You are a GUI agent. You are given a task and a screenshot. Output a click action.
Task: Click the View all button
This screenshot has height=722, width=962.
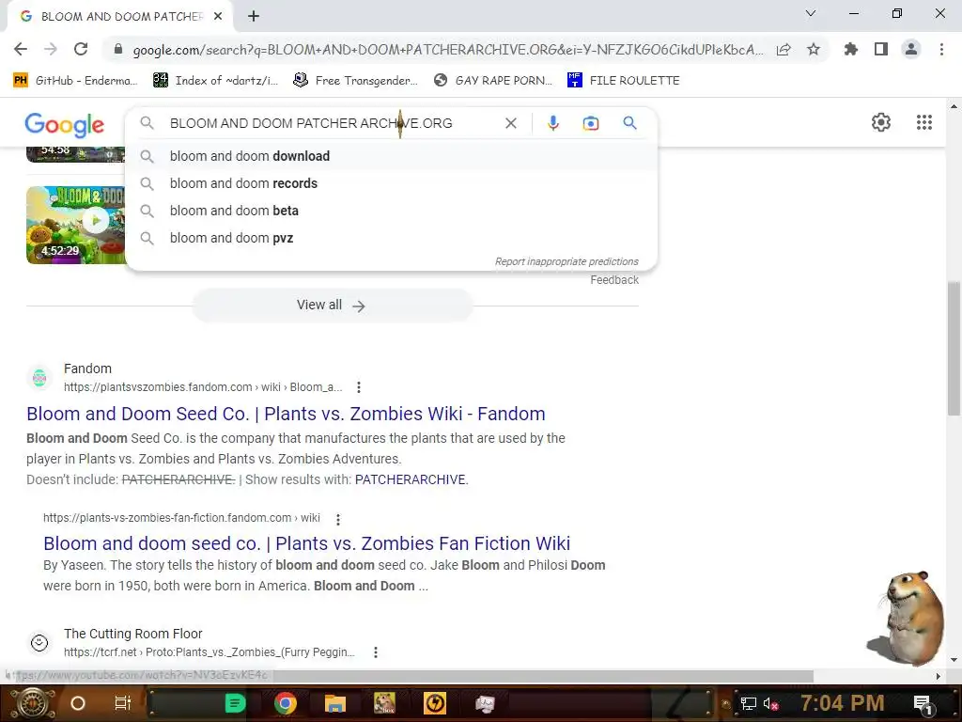pos(332,306)
